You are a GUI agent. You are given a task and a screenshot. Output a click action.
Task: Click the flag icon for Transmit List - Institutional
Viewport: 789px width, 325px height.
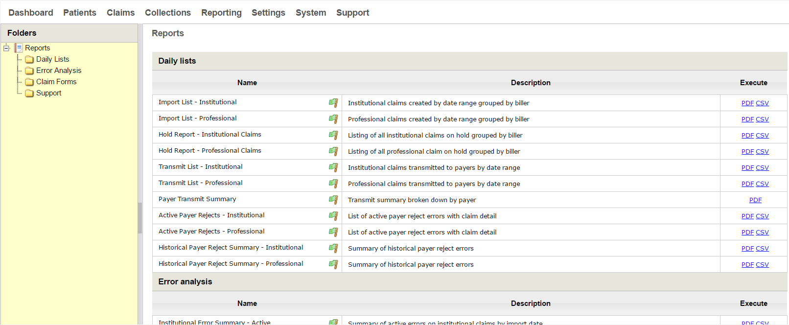(x=333, y=167)
